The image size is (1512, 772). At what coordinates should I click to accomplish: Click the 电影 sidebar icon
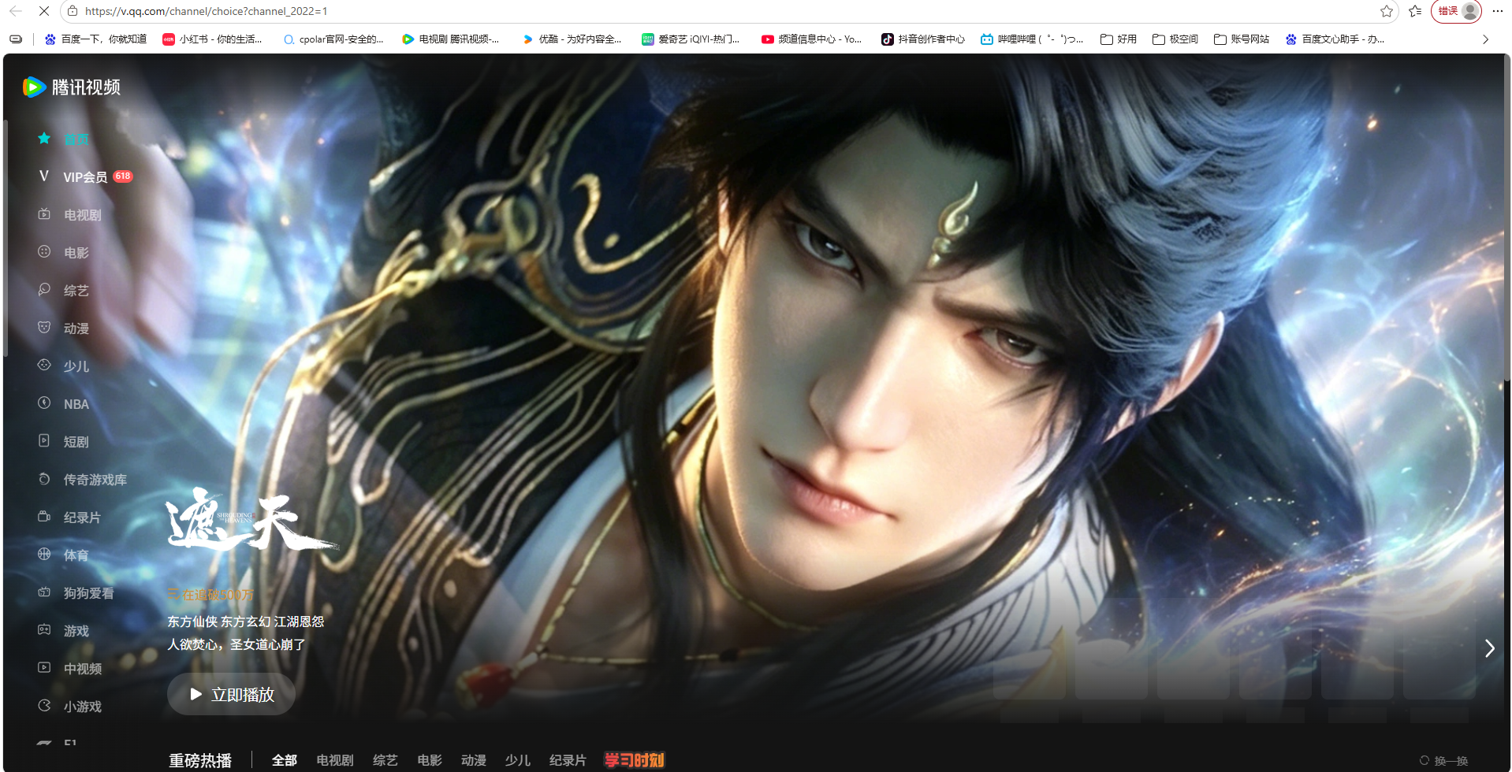pos(44,252)
